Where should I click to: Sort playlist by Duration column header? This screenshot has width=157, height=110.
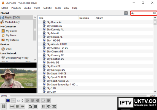tap(87, 18)
